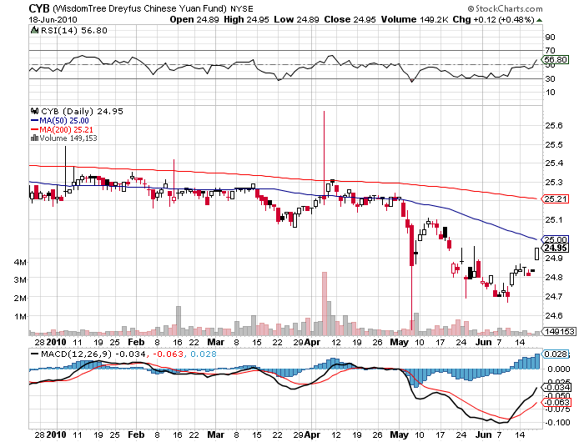Click the 18-Jun-2010 date label
The width and height of the screenshot is (584, 442).
tap(53, 20)
